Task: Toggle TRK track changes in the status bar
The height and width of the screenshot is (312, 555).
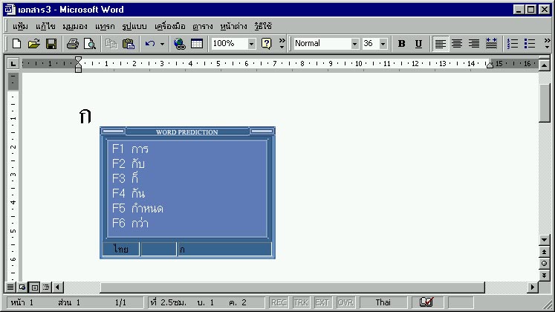Action: 301,303
